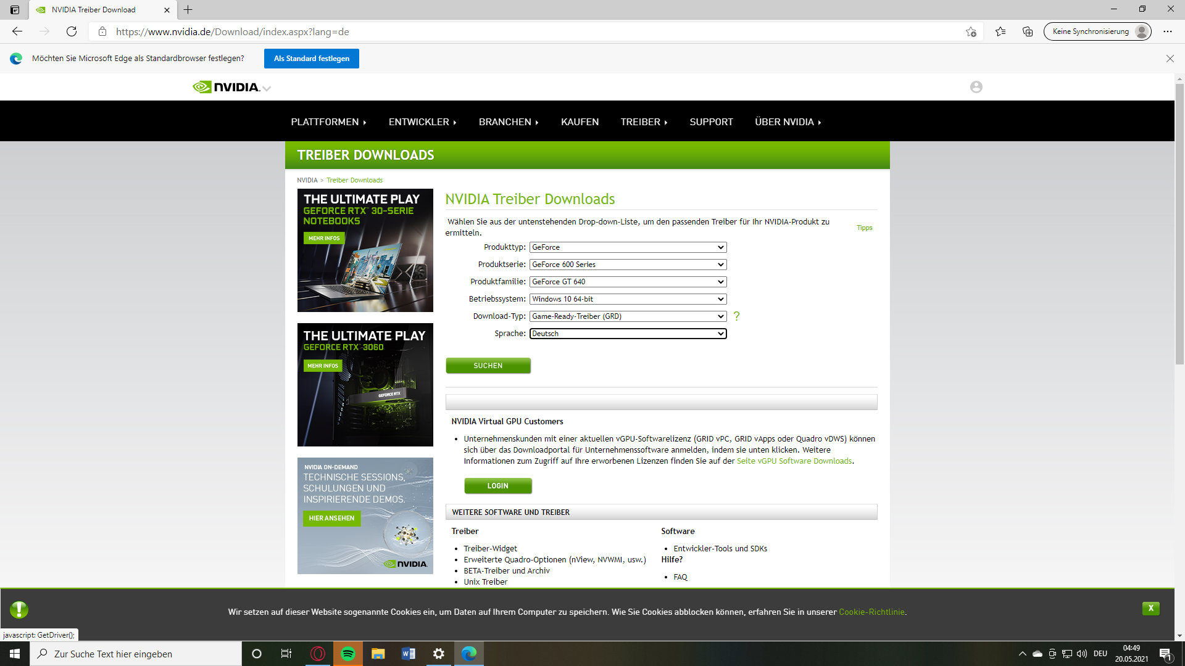Click Als Standard festlegen button

point(311,59)
